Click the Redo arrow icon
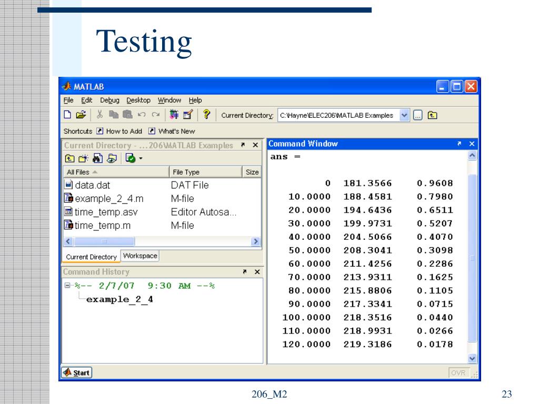The width and height of the screenshot is (539, 404). point(156,115)
